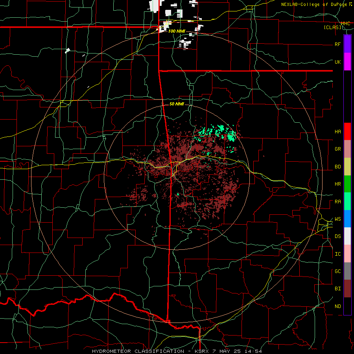Select the GR pink legend swatch
Screen dimensions: 354x354
pos(347,149)
